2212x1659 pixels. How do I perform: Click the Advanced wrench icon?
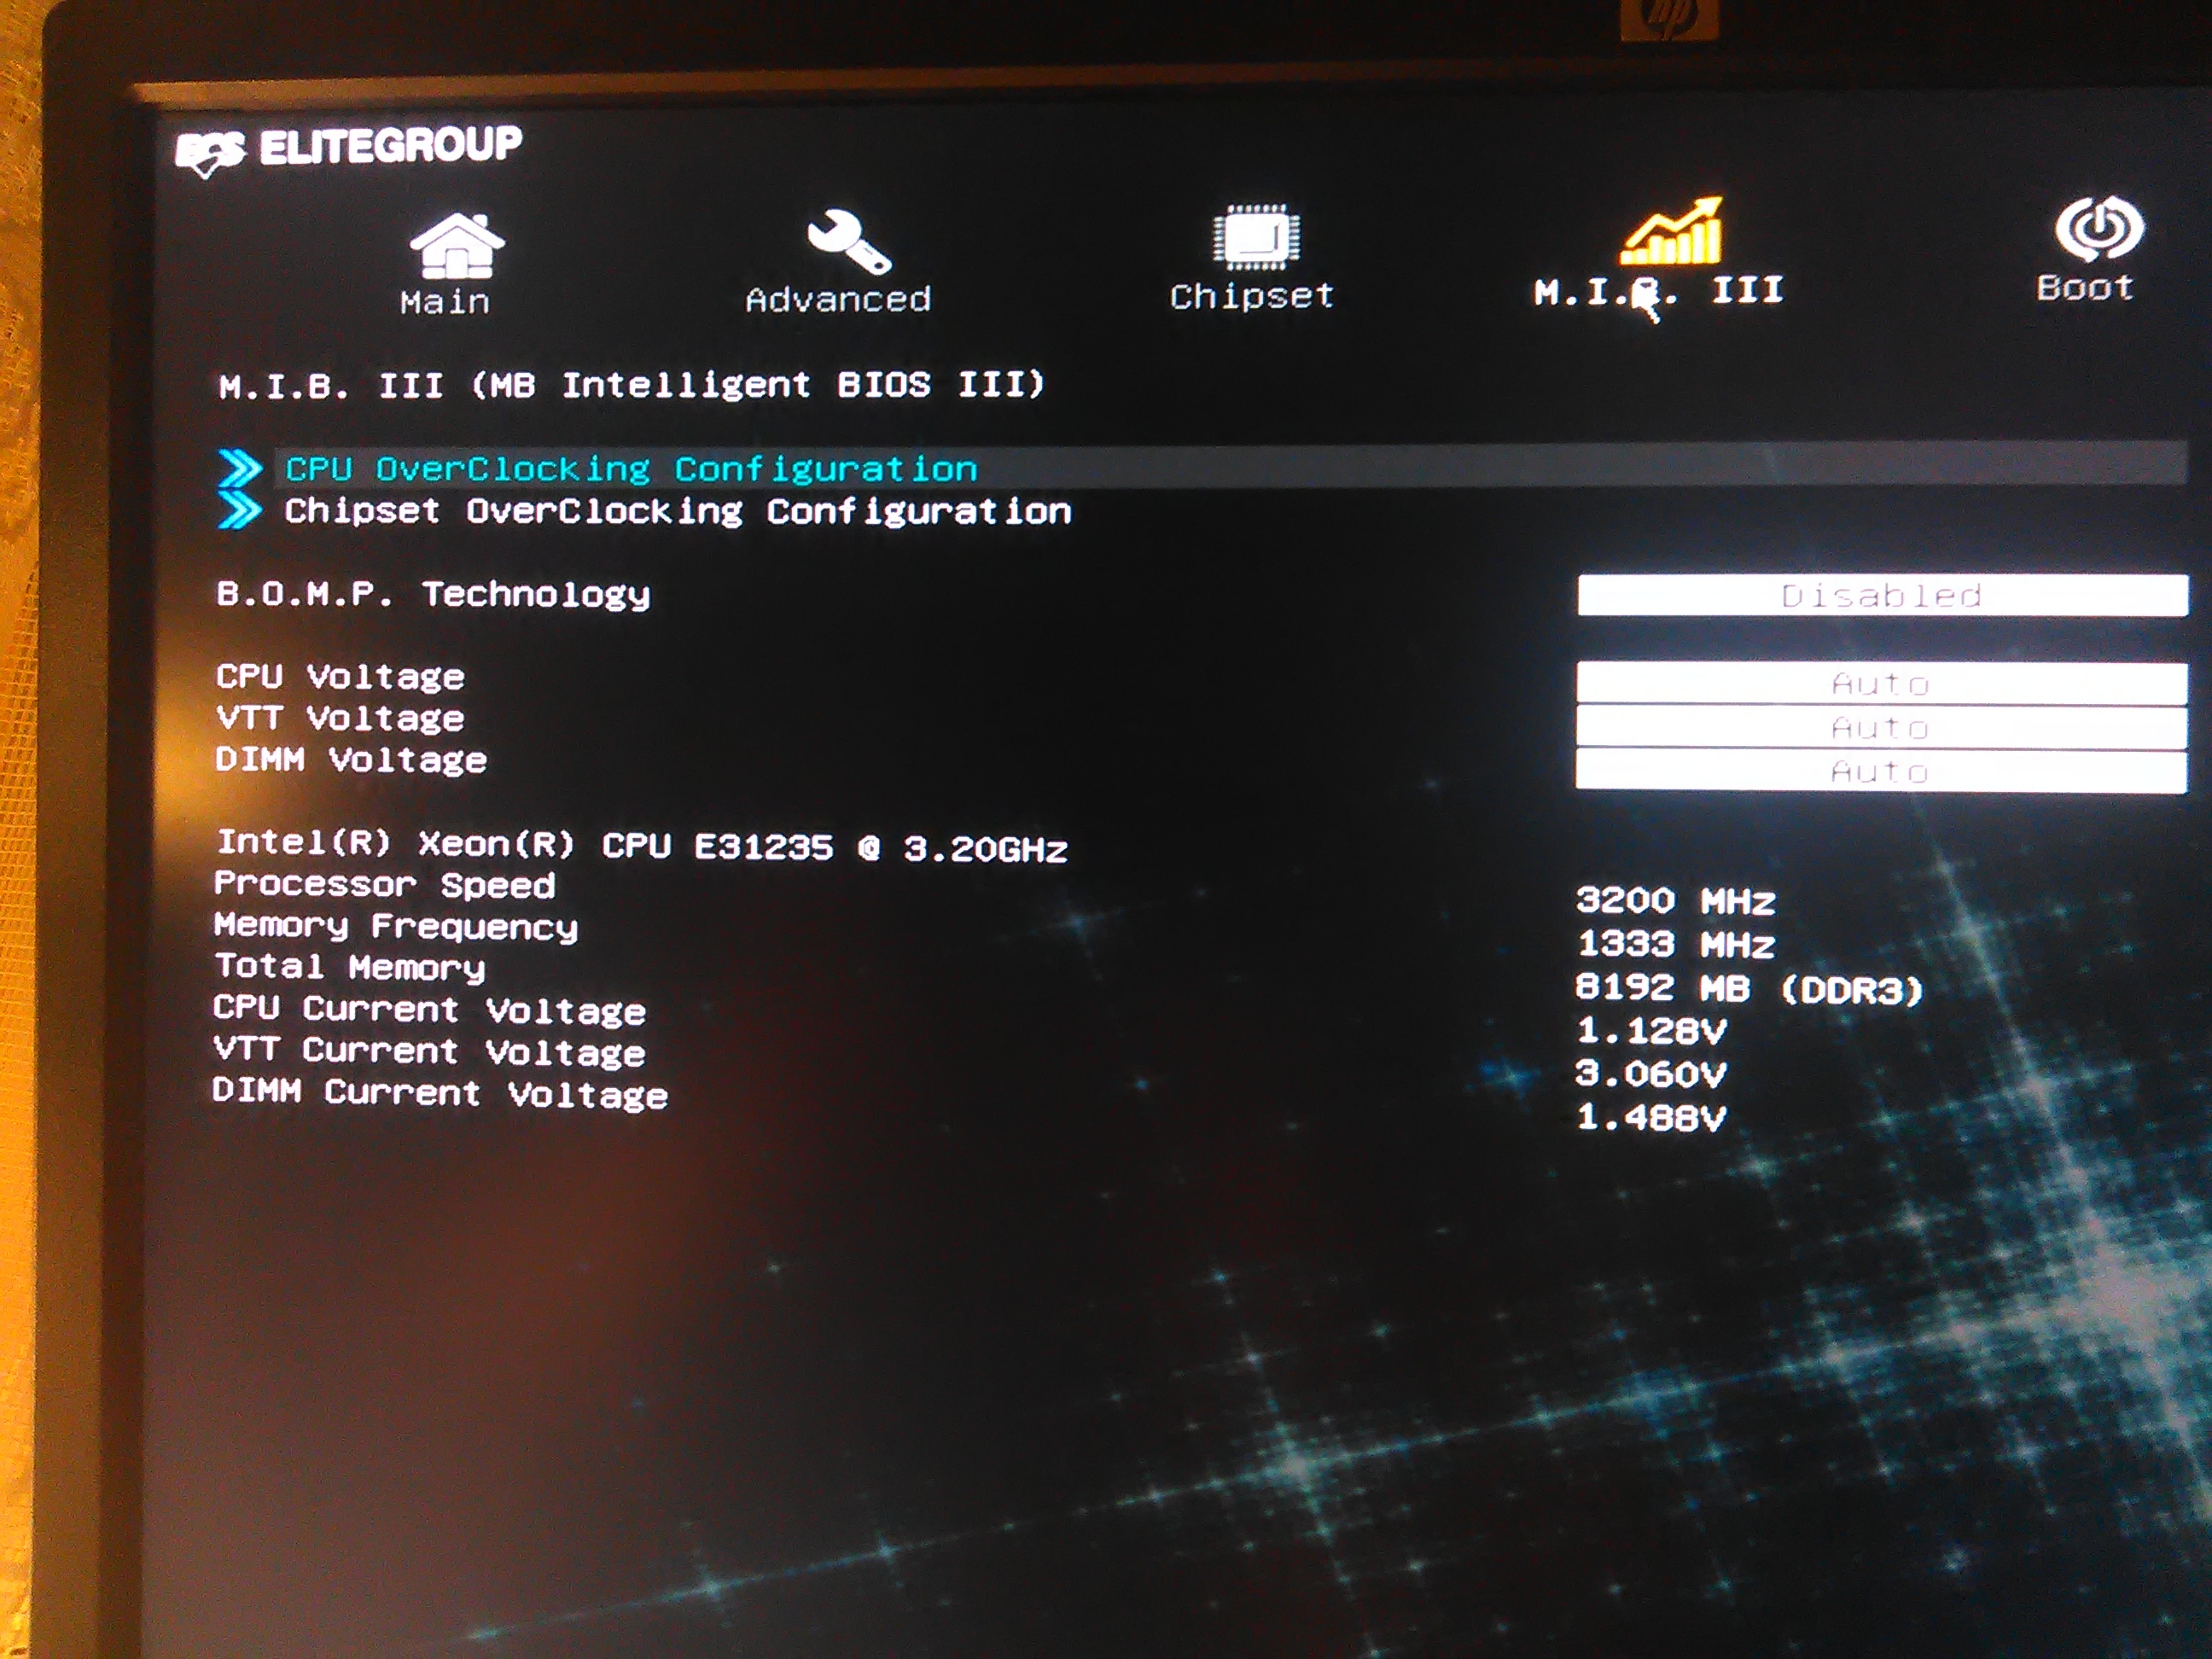(x=847, y=241)
